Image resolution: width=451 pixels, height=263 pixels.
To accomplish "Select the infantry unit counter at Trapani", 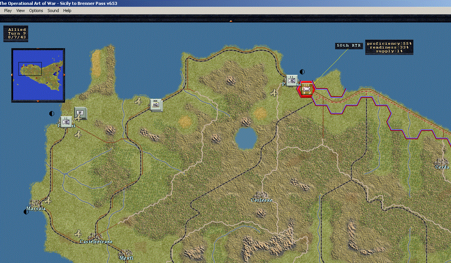I will (x=66, y=122).
